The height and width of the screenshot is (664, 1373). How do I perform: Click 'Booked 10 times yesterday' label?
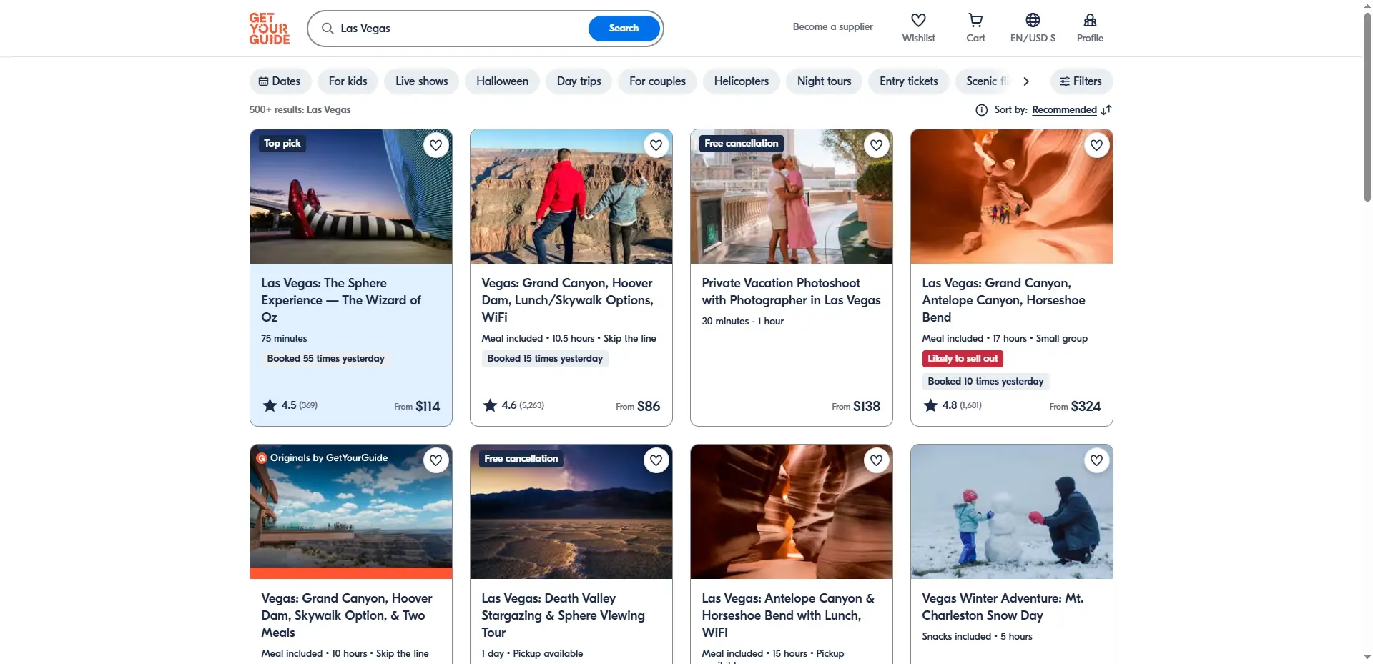pyautogui.click(x=985, y=382)
